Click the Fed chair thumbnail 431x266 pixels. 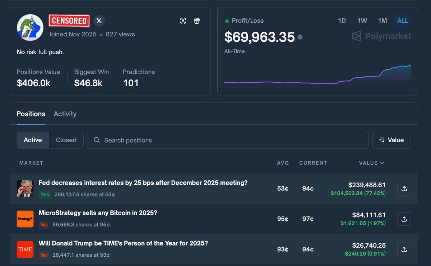(25, 188)
